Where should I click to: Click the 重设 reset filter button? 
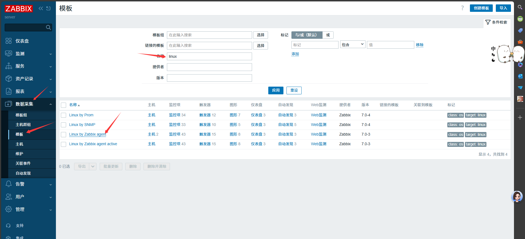coord(294,90)
